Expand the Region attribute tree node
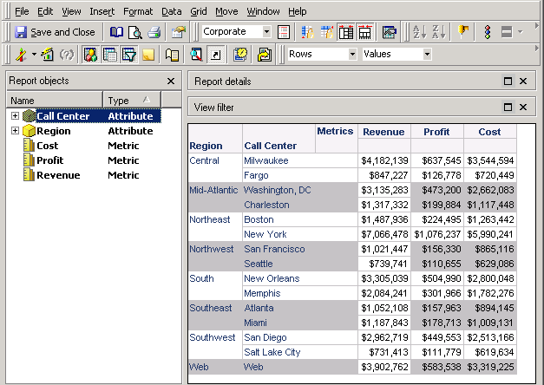Screen dimensions: 544x385 15,131
